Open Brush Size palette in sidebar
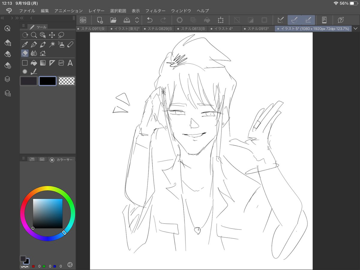360x270 pixels. [x=8, y=66]
